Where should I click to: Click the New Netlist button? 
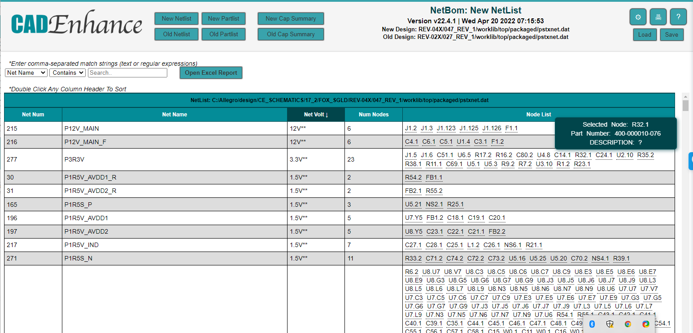[x=176, y=18]
